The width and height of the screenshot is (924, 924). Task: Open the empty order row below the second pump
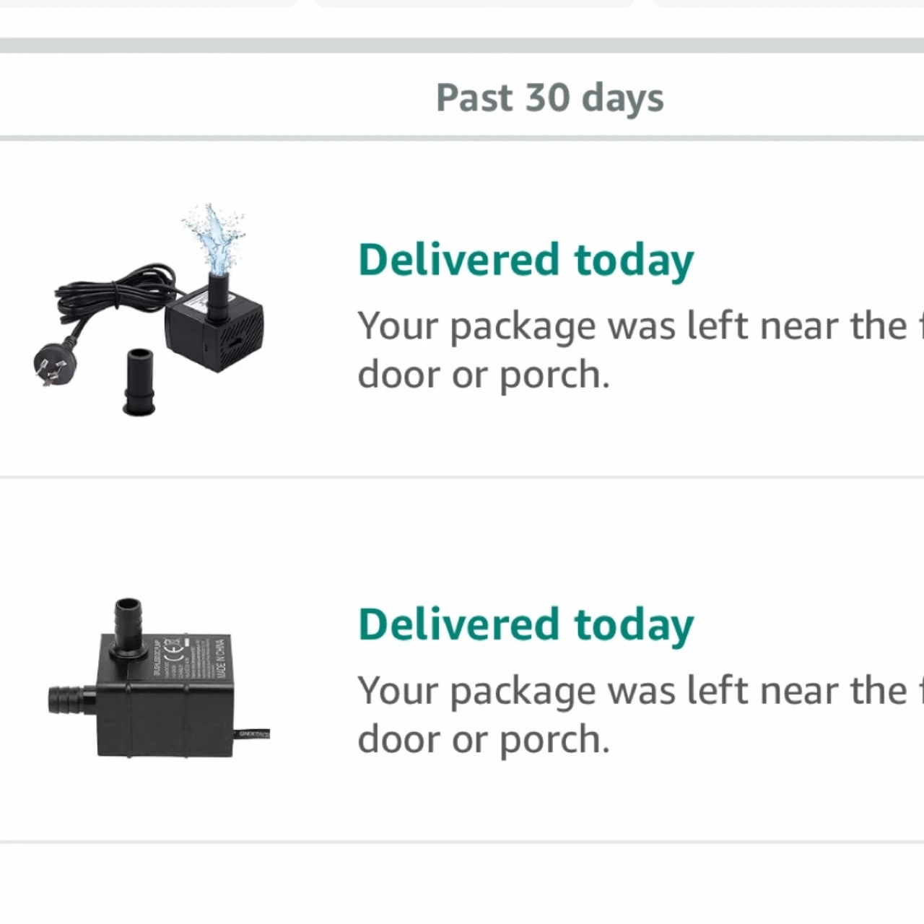(462, 884)
